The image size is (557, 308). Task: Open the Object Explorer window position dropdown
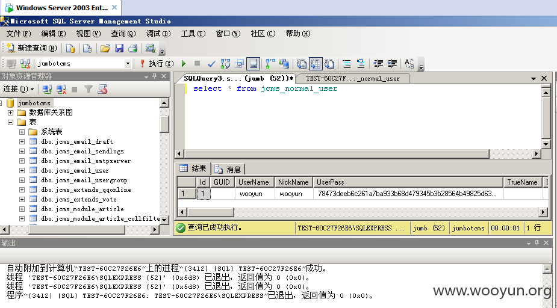[x=146, y=76]
